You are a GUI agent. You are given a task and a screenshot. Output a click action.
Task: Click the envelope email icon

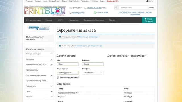coord(71,8)
